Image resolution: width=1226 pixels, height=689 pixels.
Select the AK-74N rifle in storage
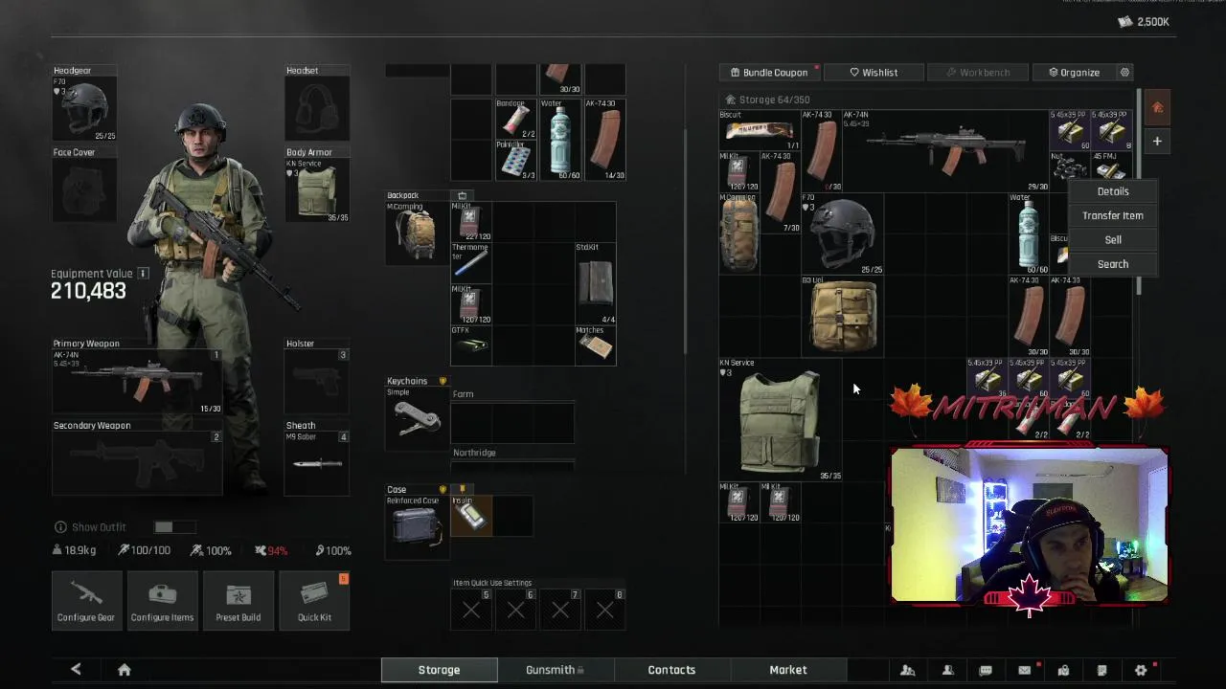click(945, 151)
